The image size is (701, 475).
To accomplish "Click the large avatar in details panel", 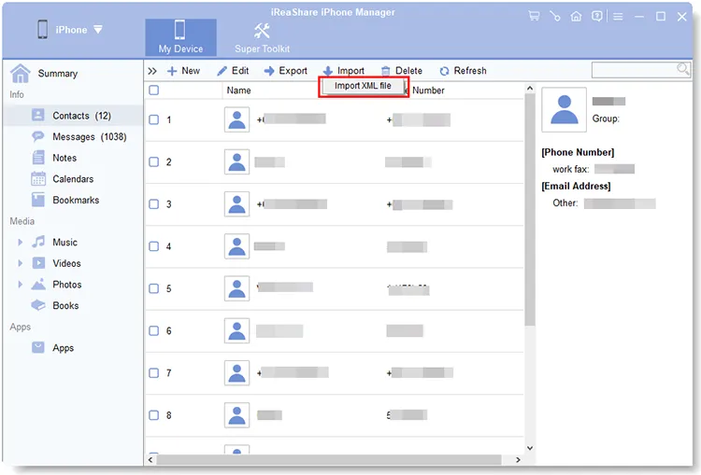I will coord(565,110).
